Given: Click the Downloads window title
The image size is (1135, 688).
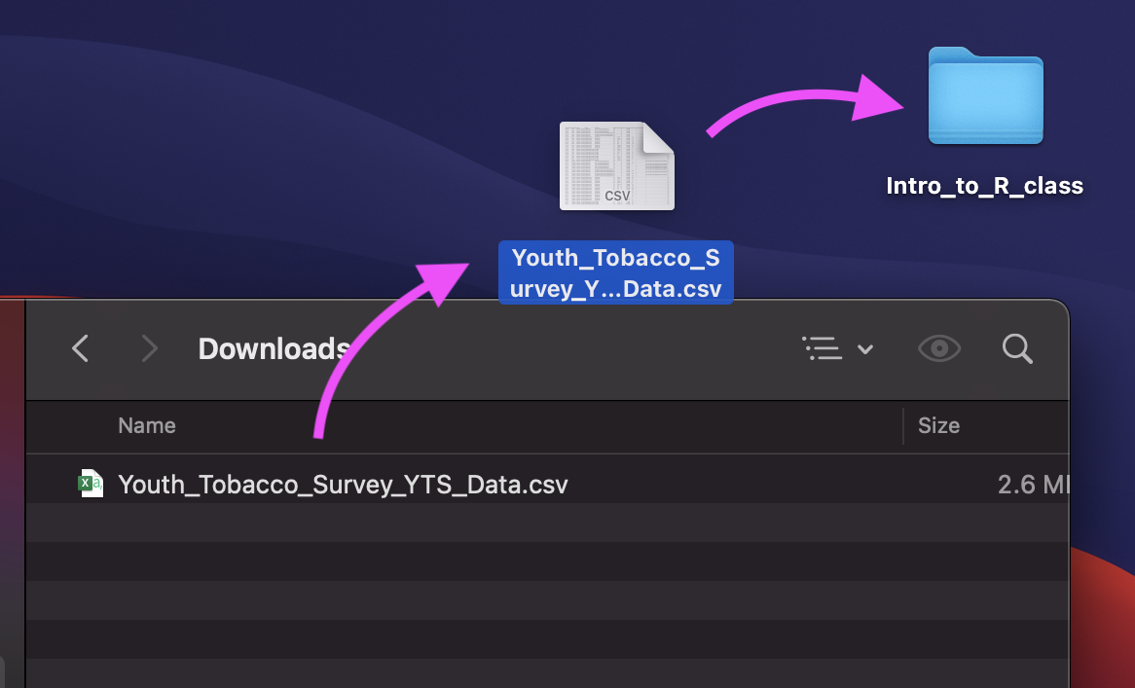Looking at the screenshot, I should [274, 348].
